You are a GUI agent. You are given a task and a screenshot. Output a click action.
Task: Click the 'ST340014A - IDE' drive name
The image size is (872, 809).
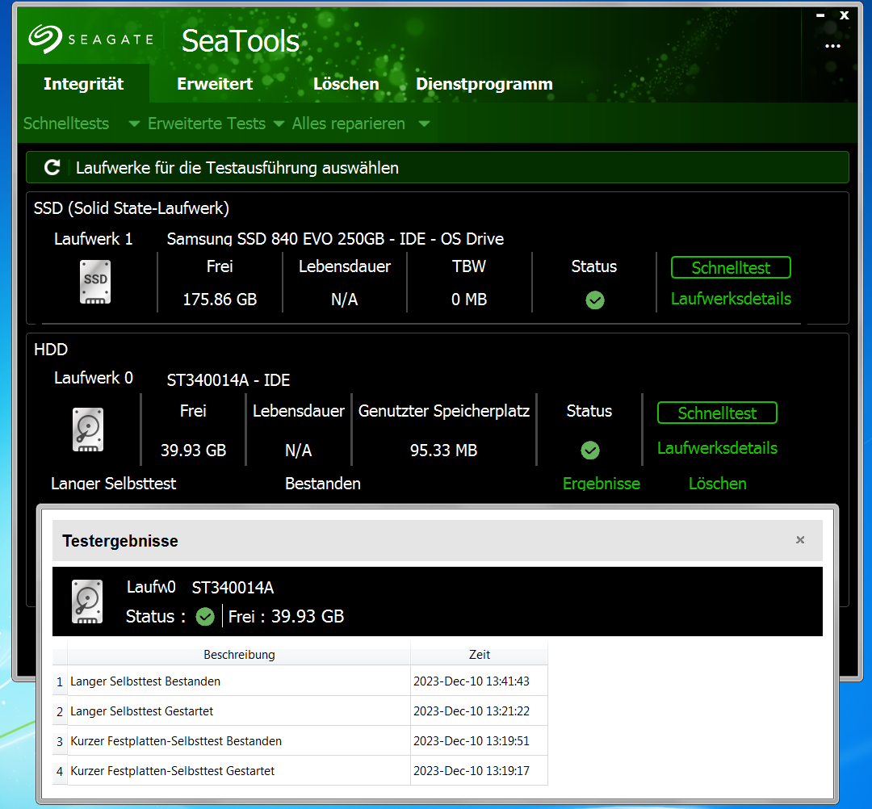click(x=228, y=379)
